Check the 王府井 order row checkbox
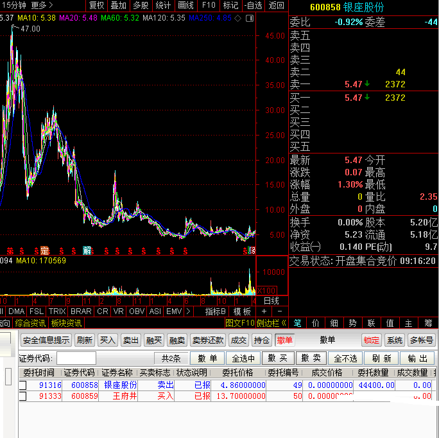 [23, 396]
